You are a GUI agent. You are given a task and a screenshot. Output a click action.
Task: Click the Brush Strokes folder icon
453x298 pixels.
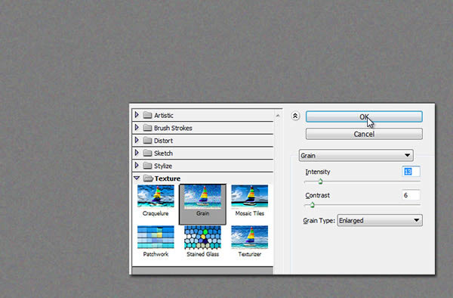pyautogui.click(x=147, y=128)
